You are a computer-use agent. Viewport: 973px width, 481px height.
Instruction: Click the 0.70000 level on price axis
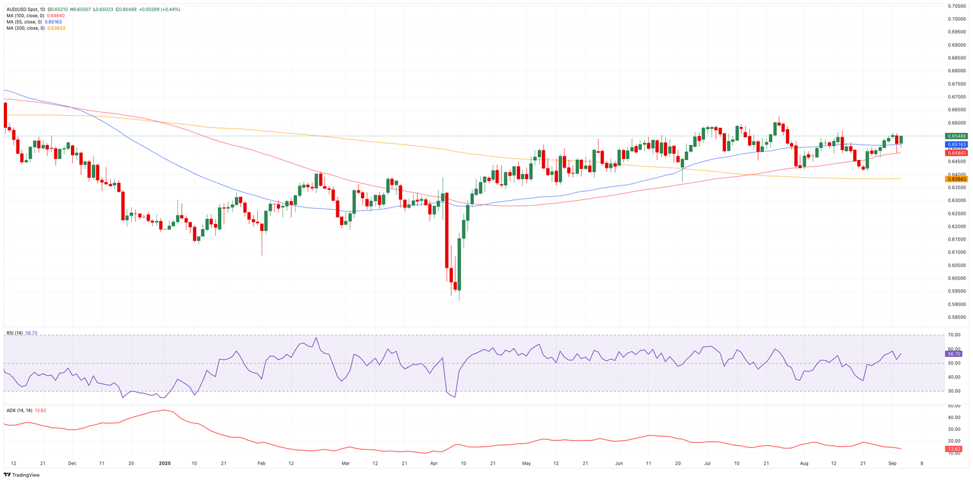pos(957,19)
